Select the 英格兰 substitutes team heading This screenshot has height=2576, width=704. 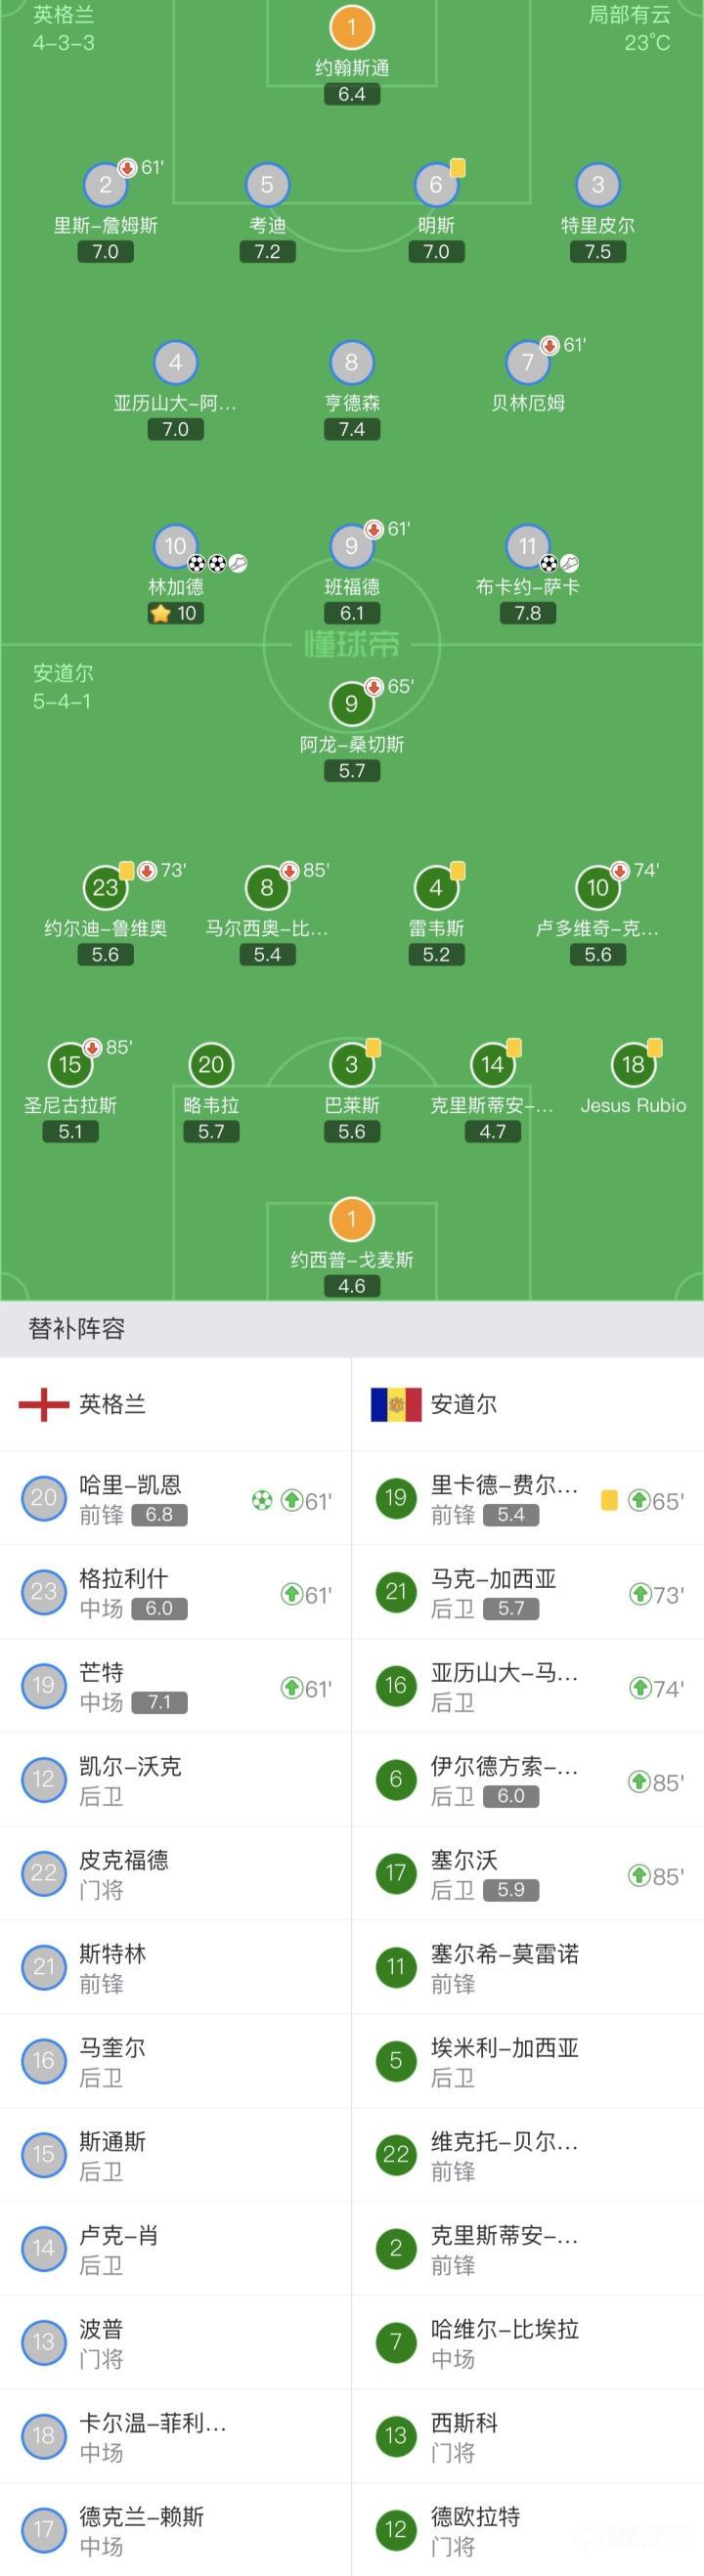[112, 1404]
